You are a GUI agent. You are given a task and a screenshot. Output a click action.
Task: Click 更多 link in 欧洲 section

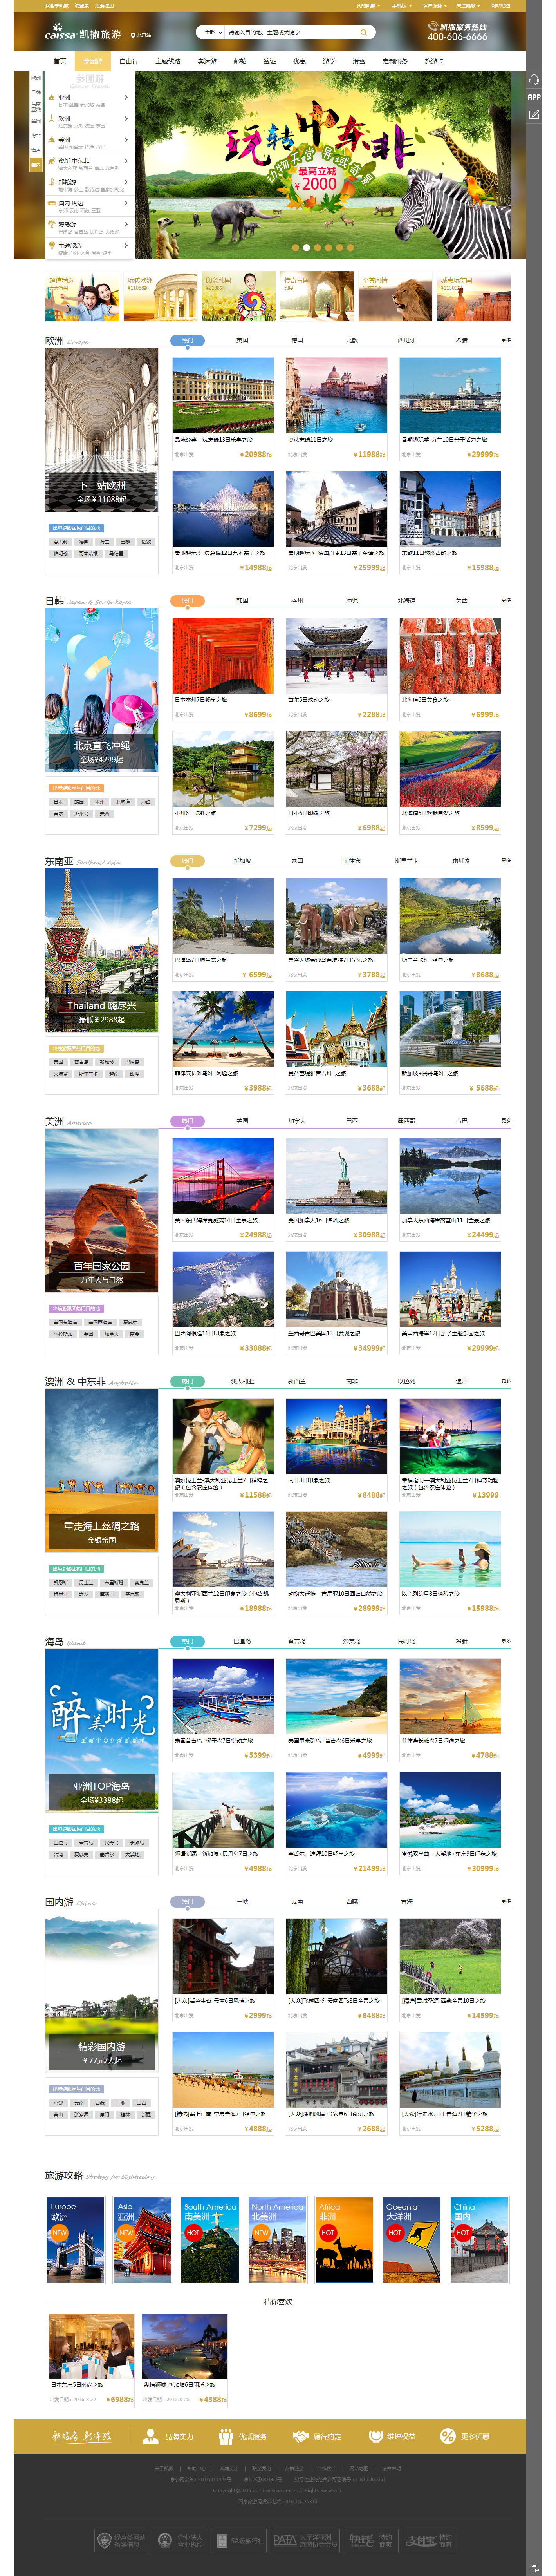coord(506,340)
